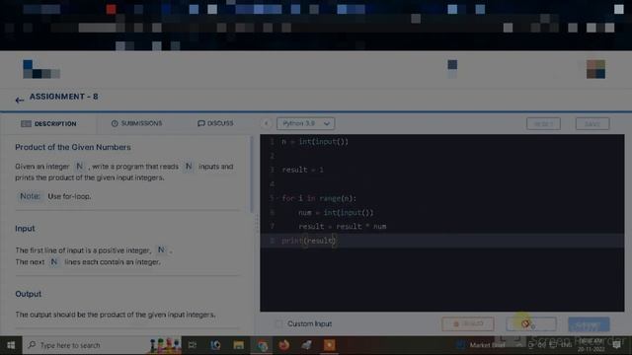Open File Explorer from the taskbar
Image resolution: width=632 pixels, height=355 pixels.
(239, 345)
